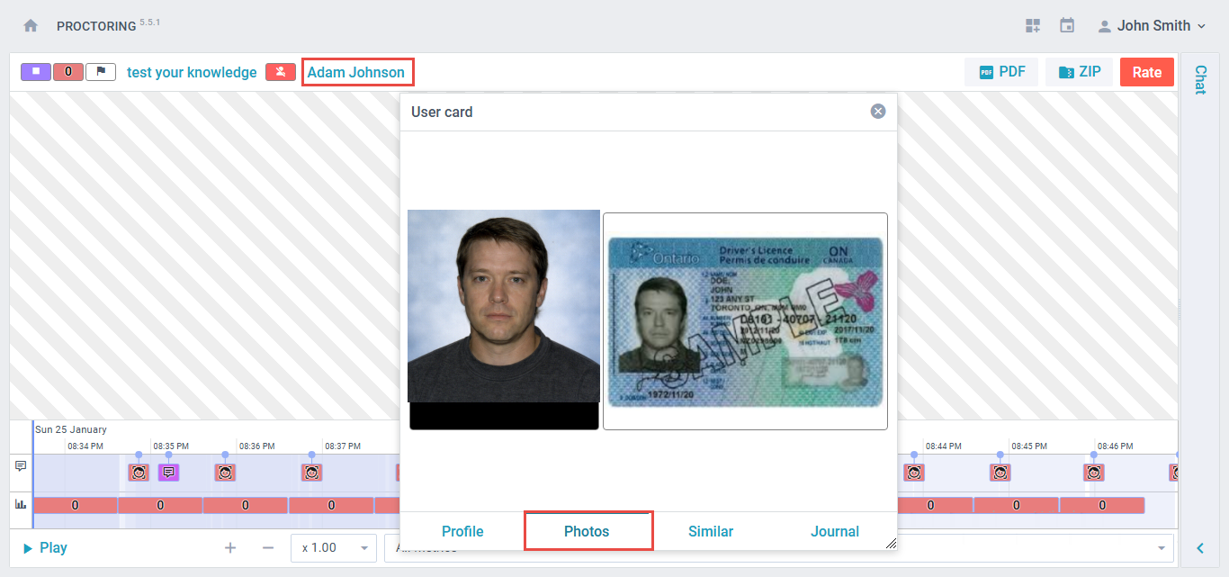
Task: Open the Adam Johnson user link
Action: tap(356, 72)
